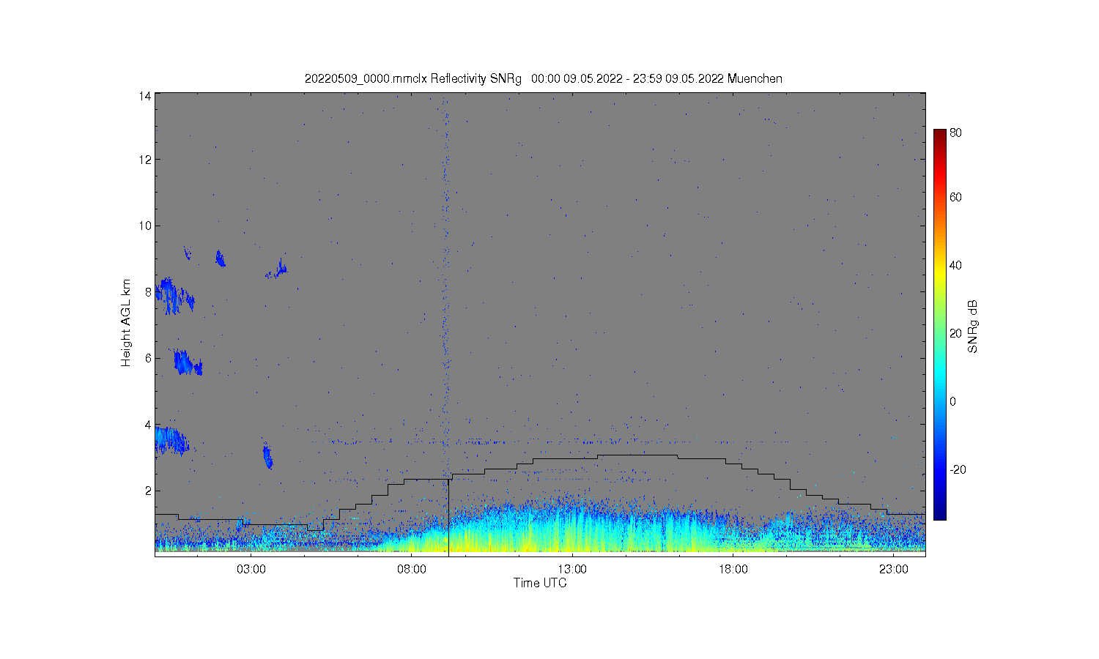Click the height tick label 10
1099x659 pixels.
pyautogui.click(x=145, y=226)
